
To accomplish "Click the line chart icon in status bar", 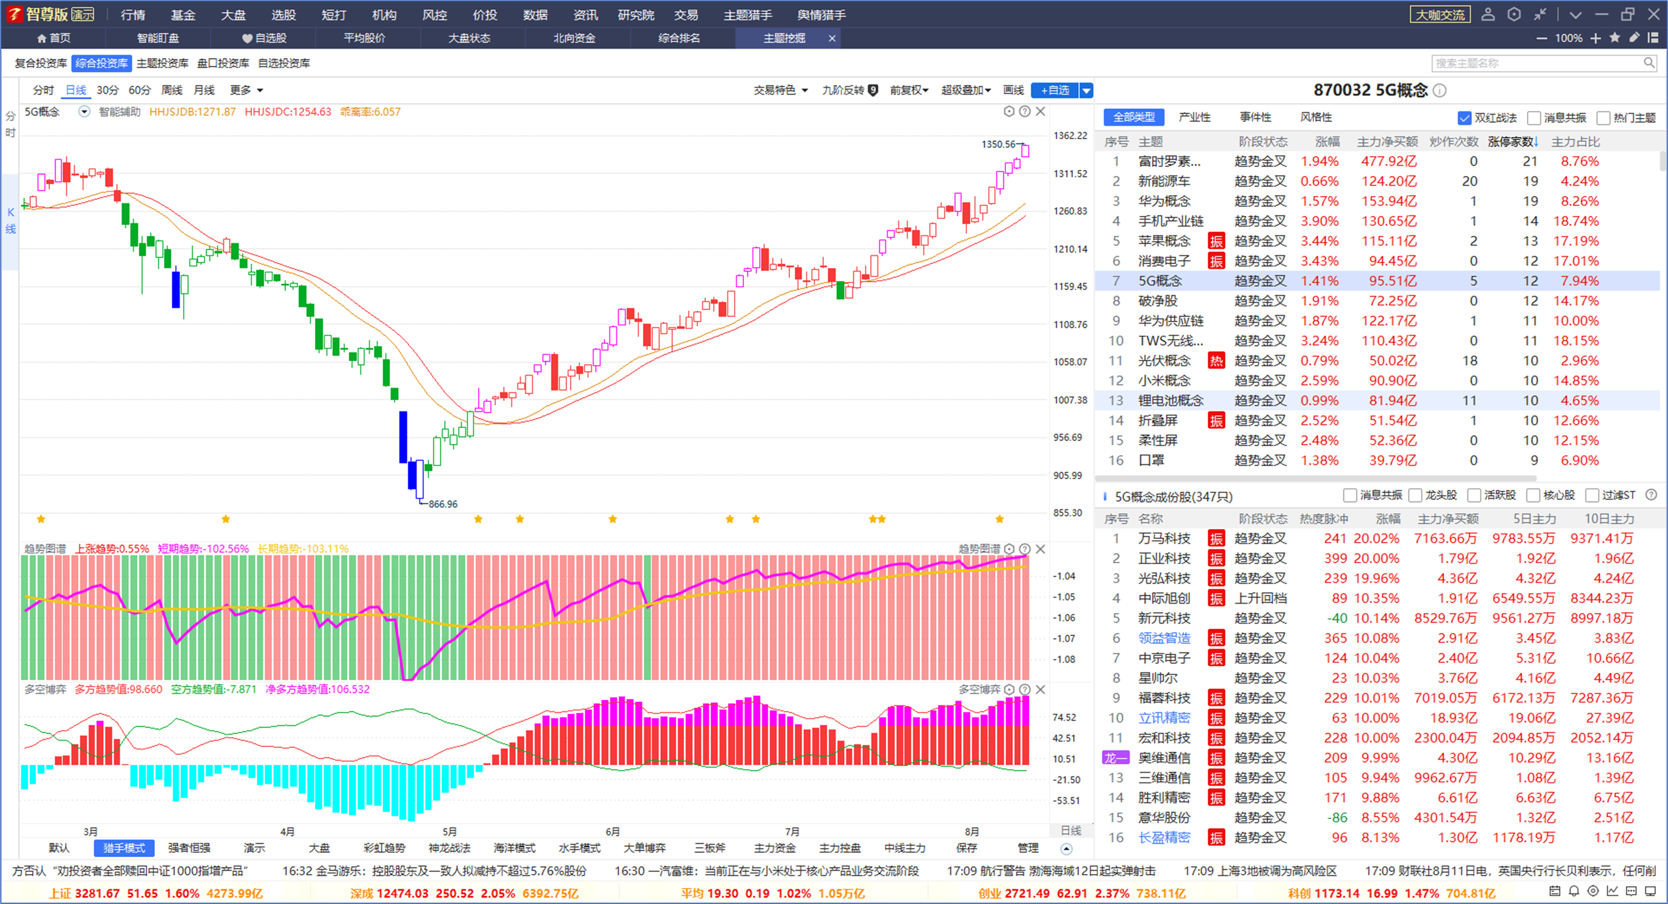I will 1612,891.
